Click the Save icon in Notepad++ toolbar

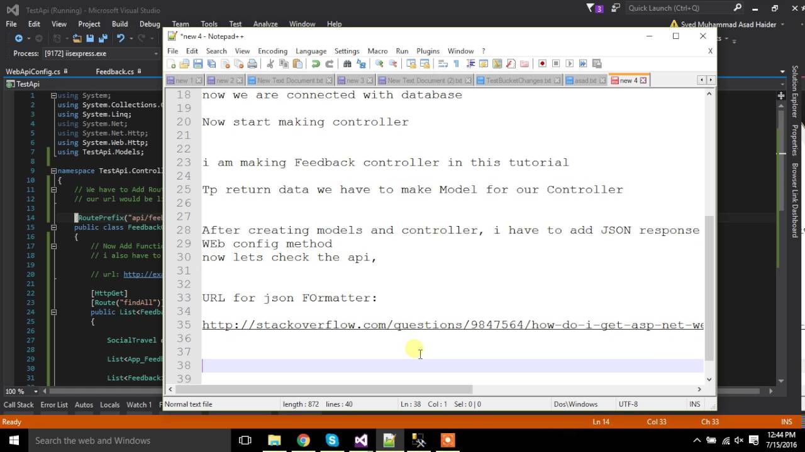point(198,63)
